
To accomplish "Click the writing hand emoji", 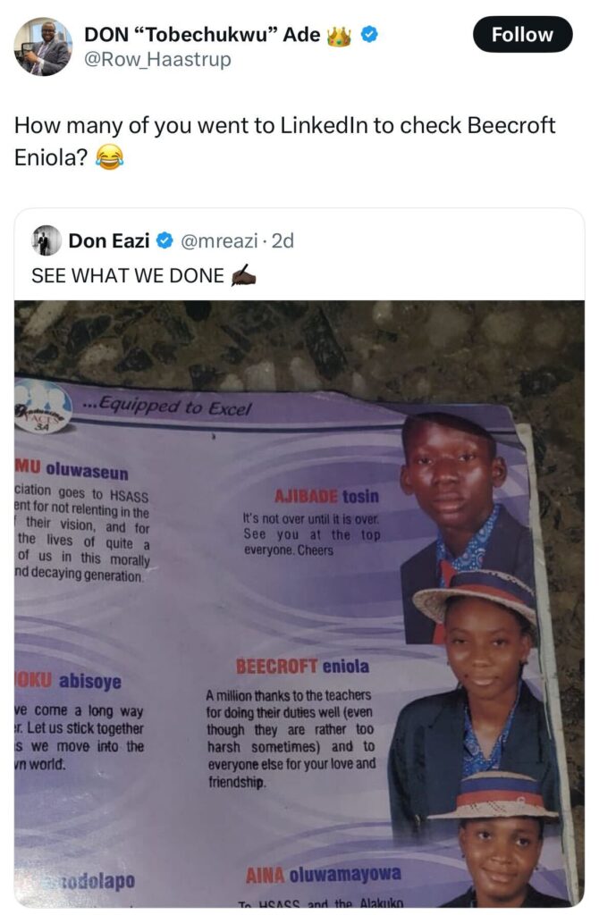I will click(243, 275).
